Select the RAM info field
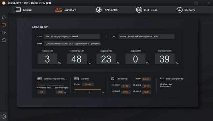The image size is (213, 121). click(x=72, y=44)
